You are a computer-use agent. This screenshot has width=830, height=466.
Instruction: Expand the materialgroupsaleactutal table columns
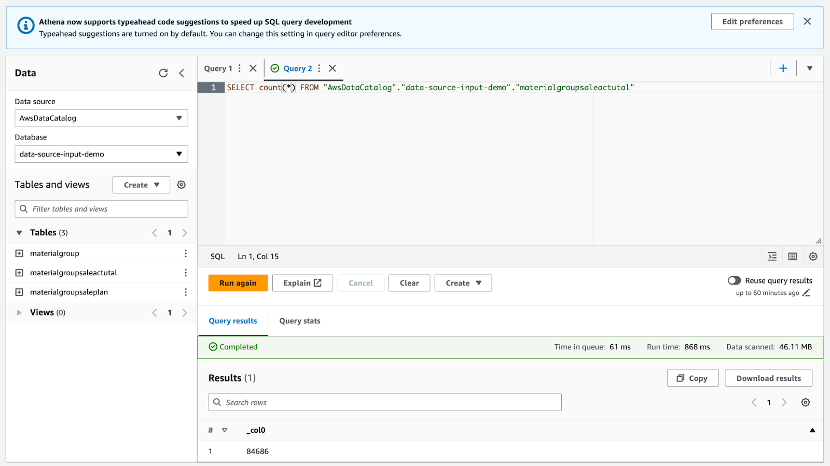tap(19, 273)
